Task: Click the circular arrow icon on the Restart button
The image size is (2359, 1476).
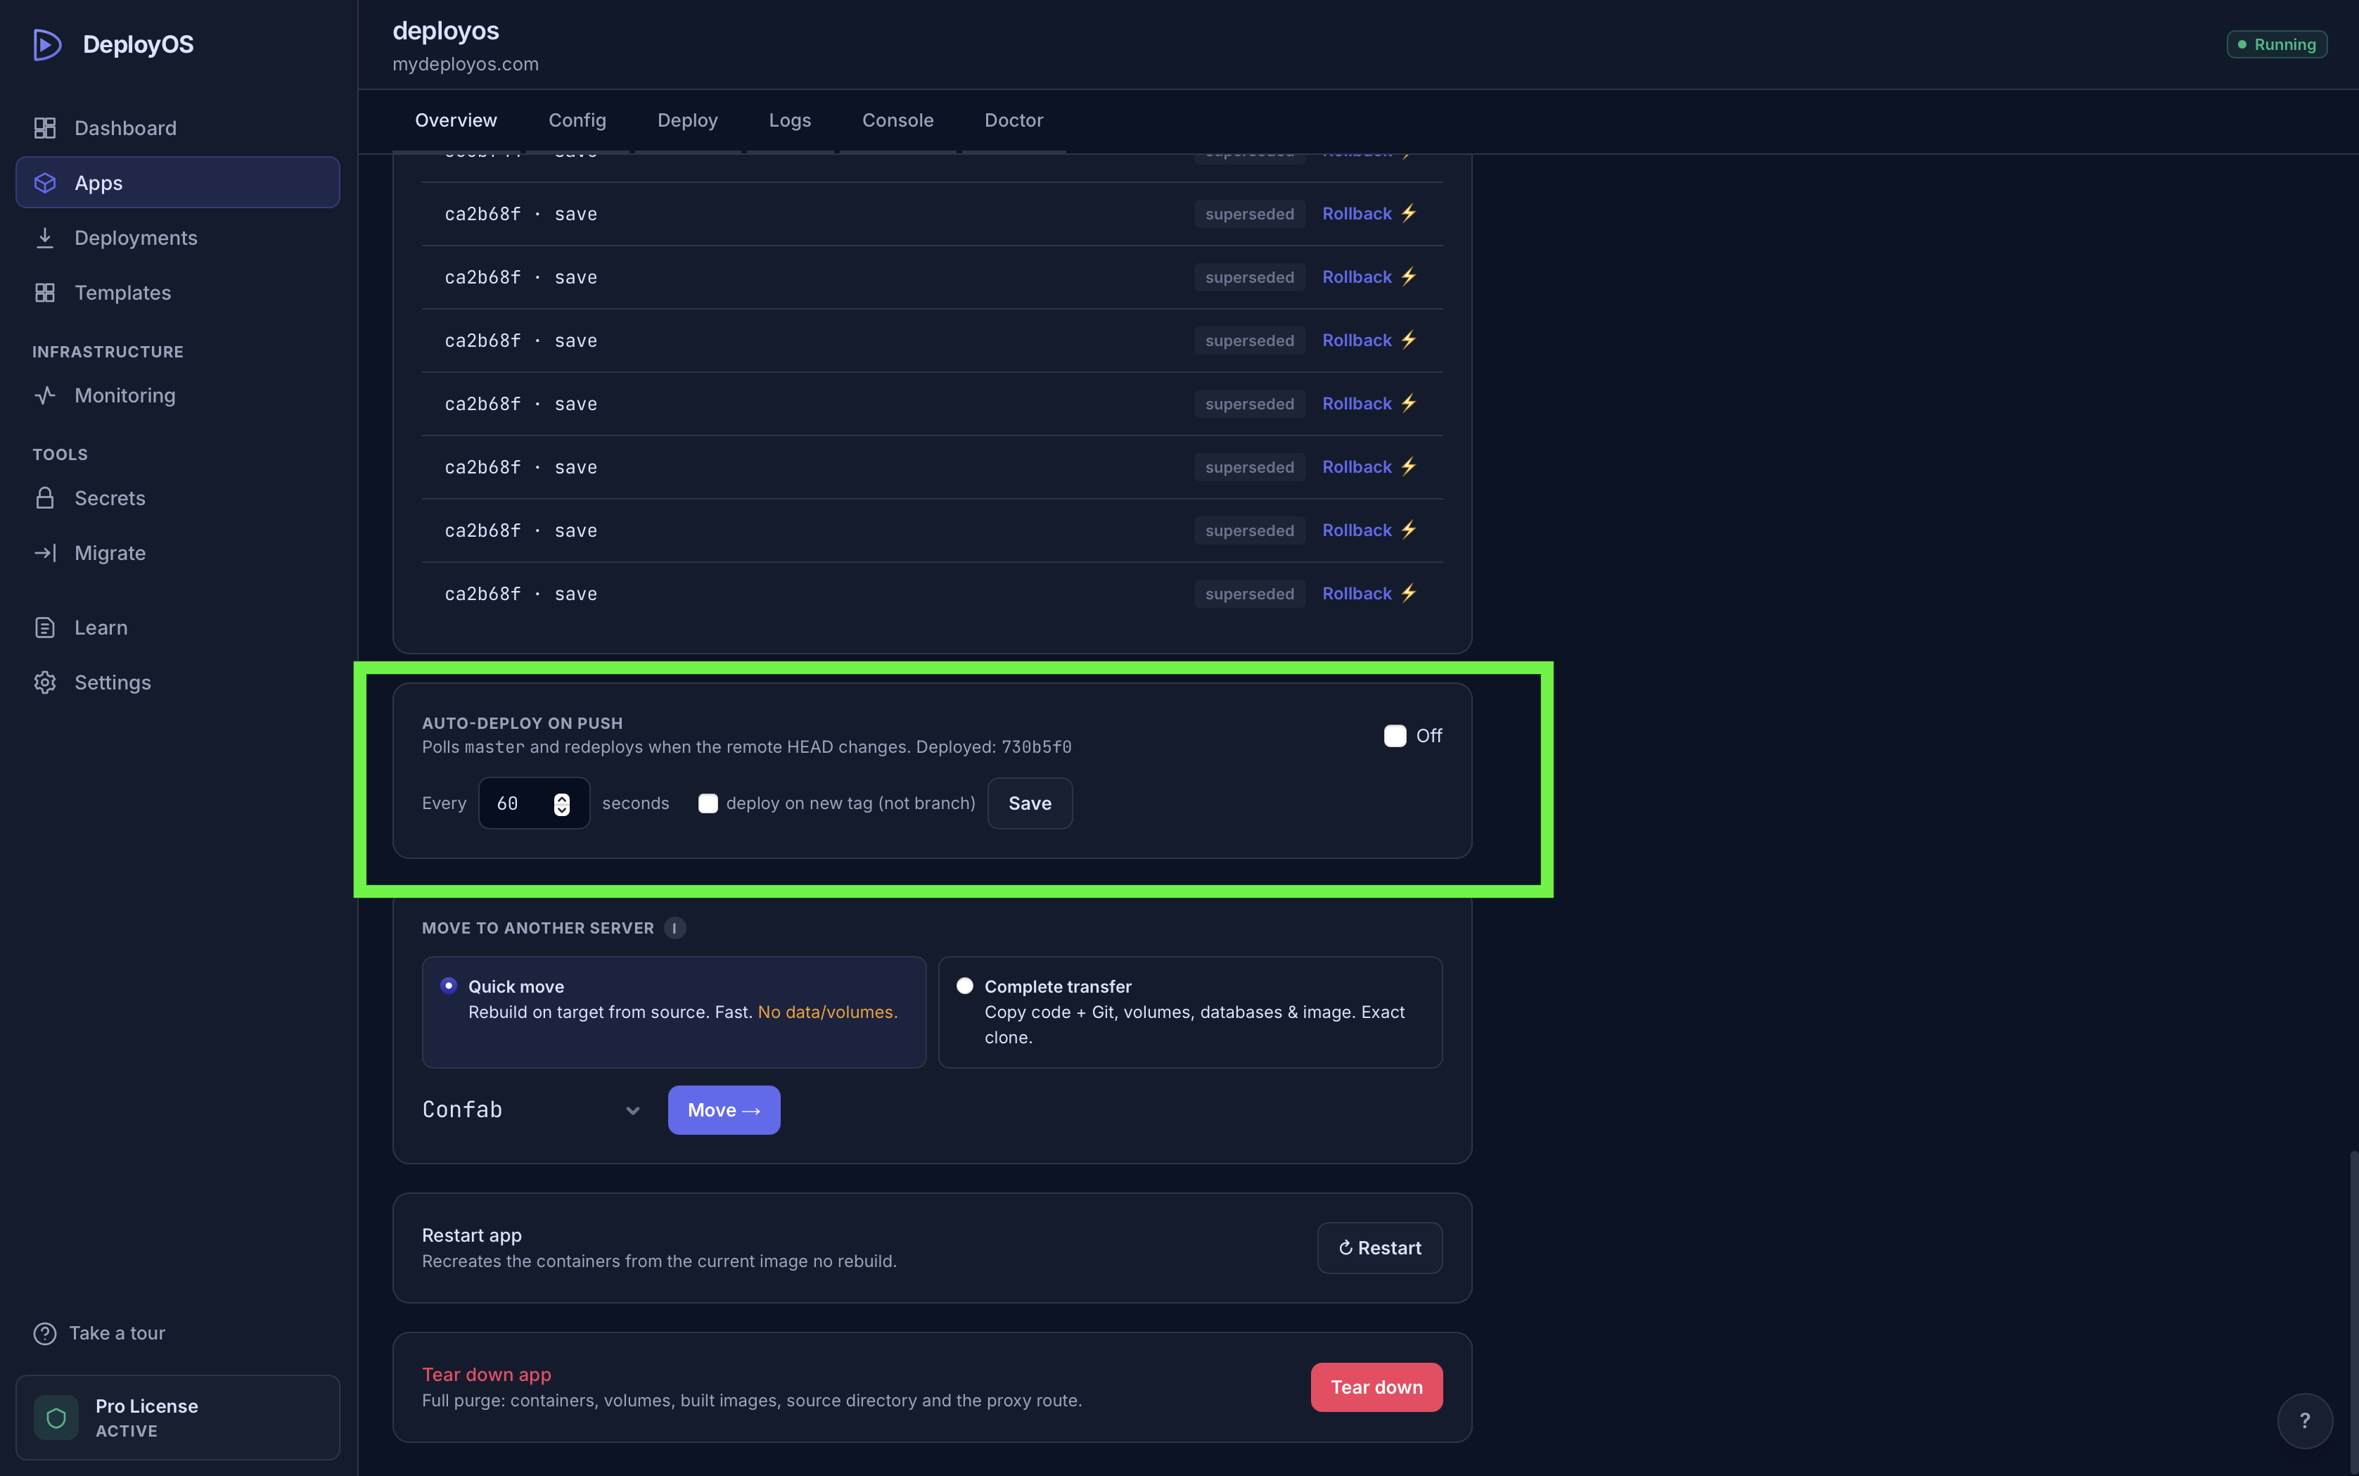Action: tap(1345, 1247)
